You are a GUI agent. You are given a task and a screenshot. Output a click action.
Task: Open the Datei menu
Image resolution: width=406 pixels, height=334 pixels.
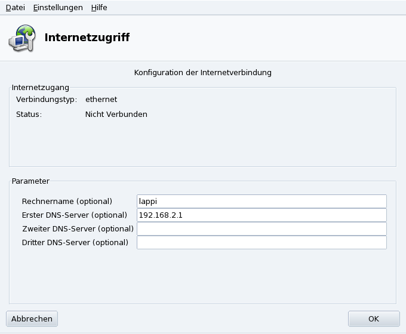click(15, 8)
